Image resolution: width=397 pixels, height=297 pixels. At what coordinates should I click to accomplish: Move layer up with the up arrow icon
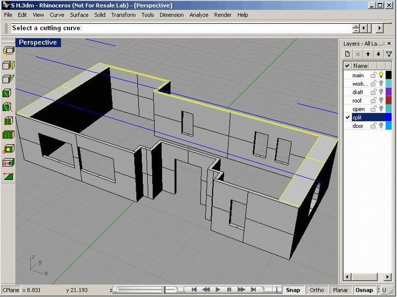coord(368,54)
